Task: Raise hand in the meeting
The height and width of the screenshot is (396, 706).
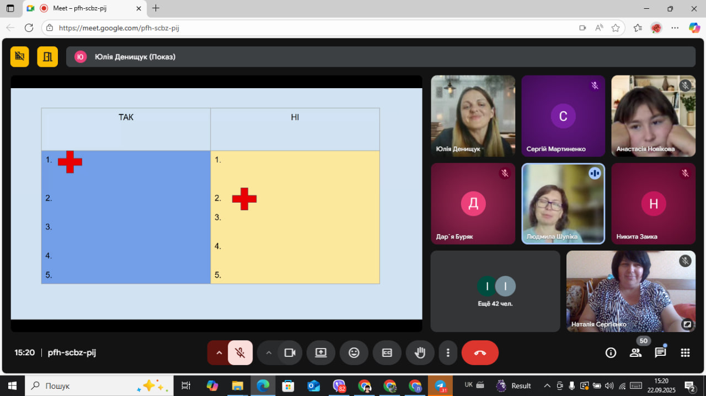Action: (420, 353)
